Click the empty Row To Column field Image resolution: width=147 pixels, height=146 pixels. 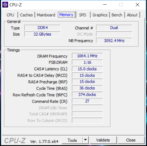(x=87, y=121)
